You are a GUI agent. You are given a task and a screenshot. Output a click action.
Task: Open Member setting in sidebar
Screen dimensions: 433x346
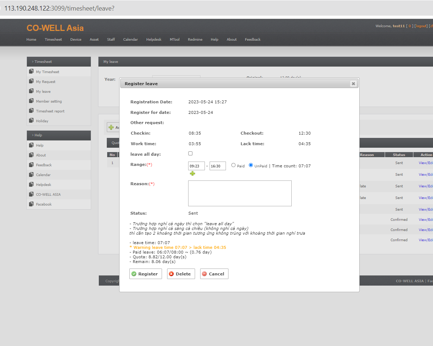tap(49, 101)
